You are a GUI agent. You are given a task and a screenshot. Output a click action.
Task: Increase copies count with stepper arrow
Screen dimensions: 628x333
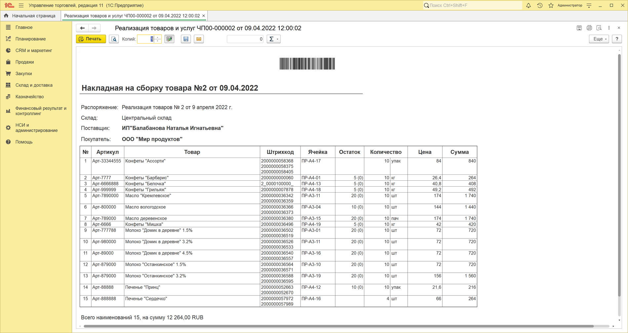[158, 37]
